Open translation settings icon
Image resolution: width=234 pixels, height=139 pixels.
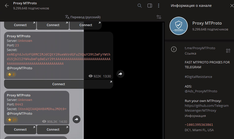(x=159, y=17)
